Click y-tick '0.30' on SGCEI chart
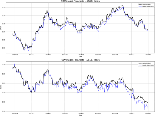Screen dimensions: 155x116 [4, 74]
